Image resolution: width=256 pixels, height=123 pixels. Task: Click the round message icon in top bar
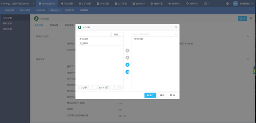point(228,3)
